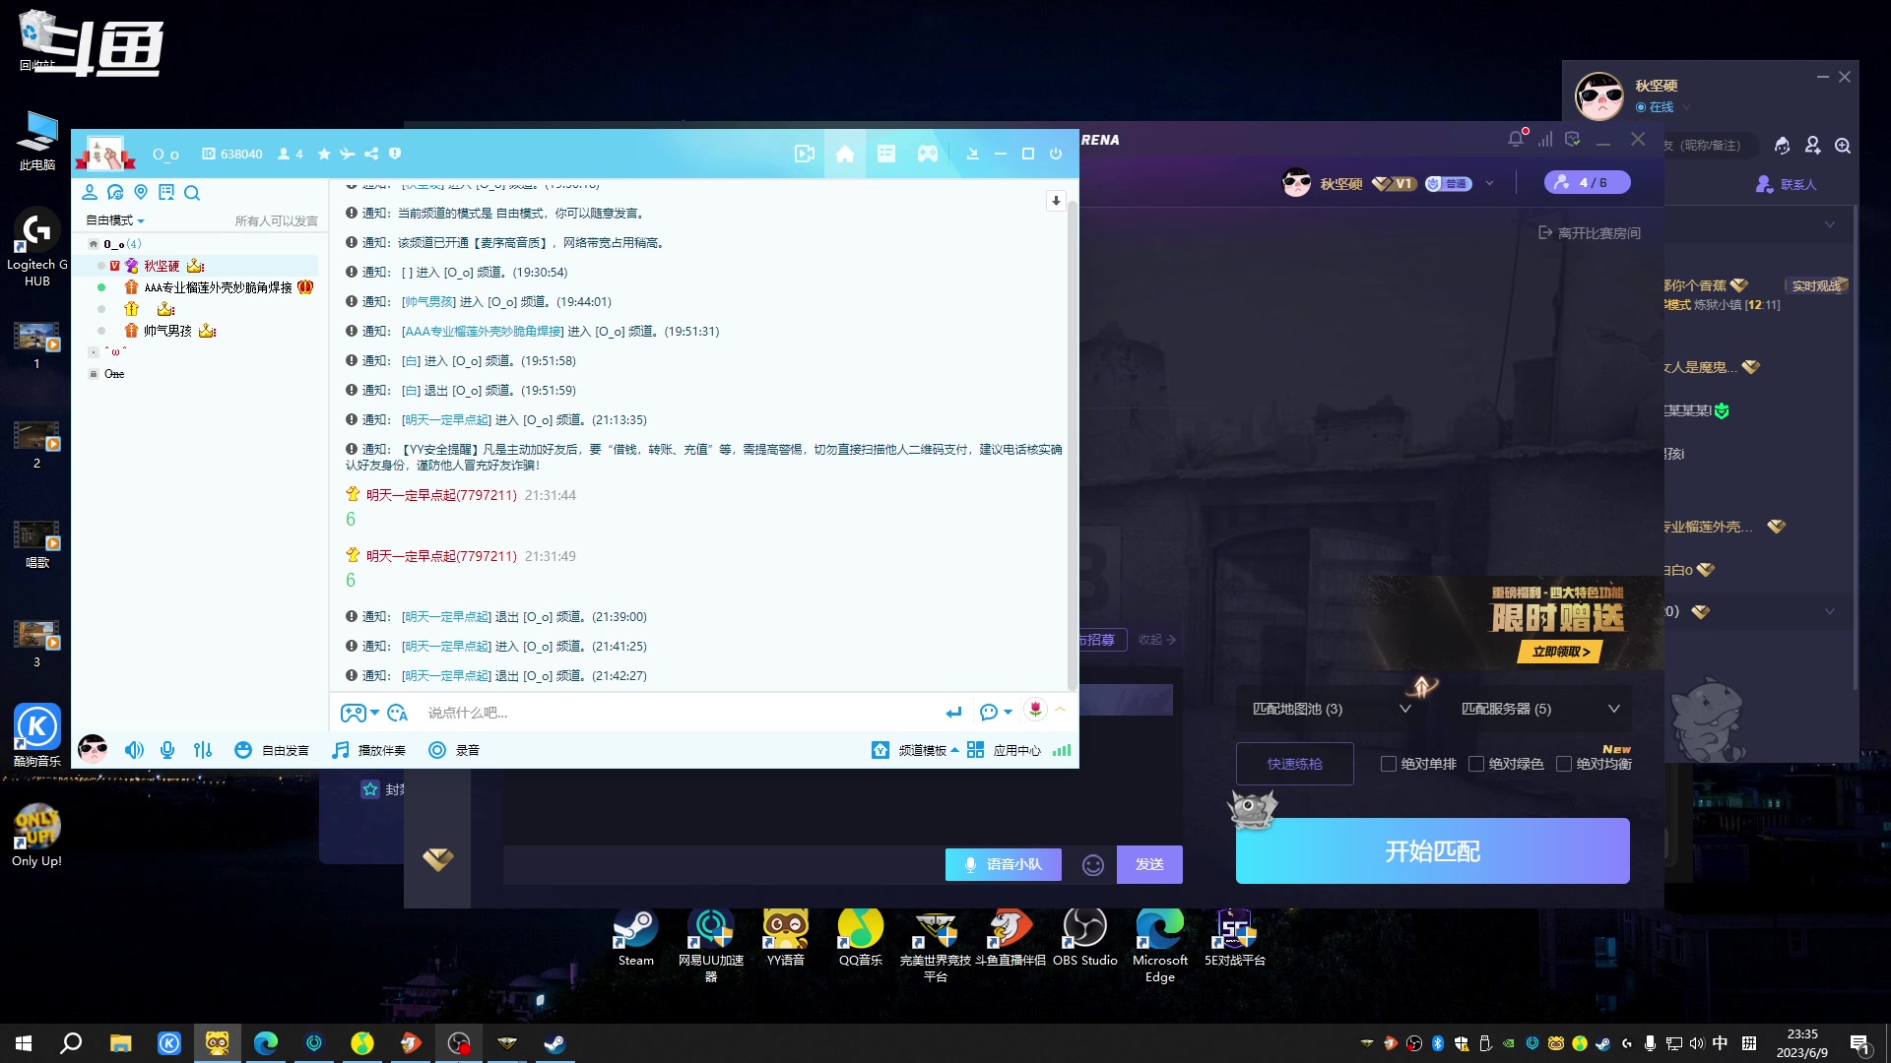Image resolution: width=1891 pixels, height=1063 pixels.
Task: Open QQ音乐 desktop shortcut
Action: tap(861, 938)
